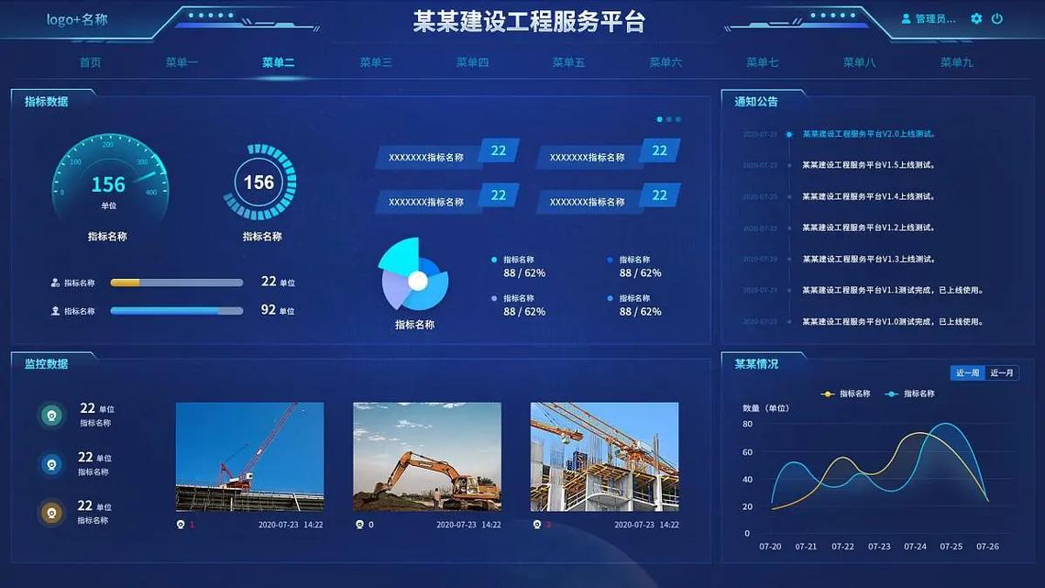Click the first pagination dot in 通知公告
The image size is (1045, 588).
659,118
